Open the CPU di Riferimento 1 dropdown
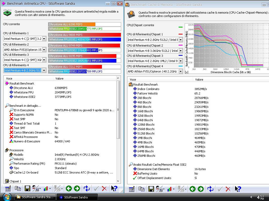 (44, 39)
